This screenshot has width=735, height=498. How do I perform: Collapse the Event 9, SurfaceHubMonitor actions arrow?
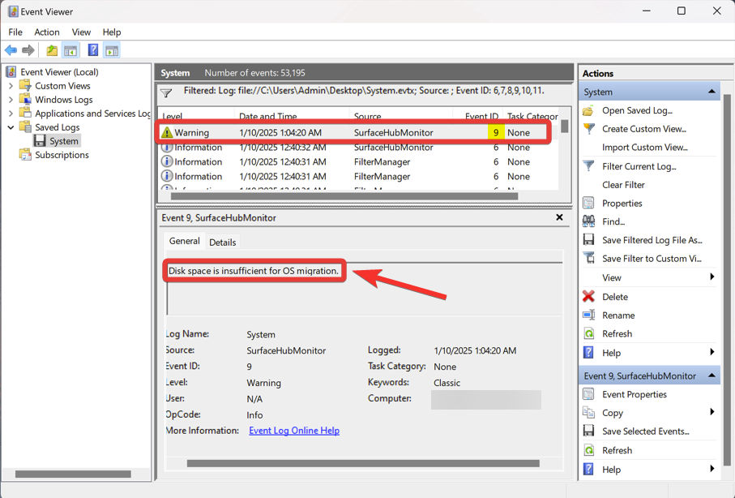click(711, 376)
